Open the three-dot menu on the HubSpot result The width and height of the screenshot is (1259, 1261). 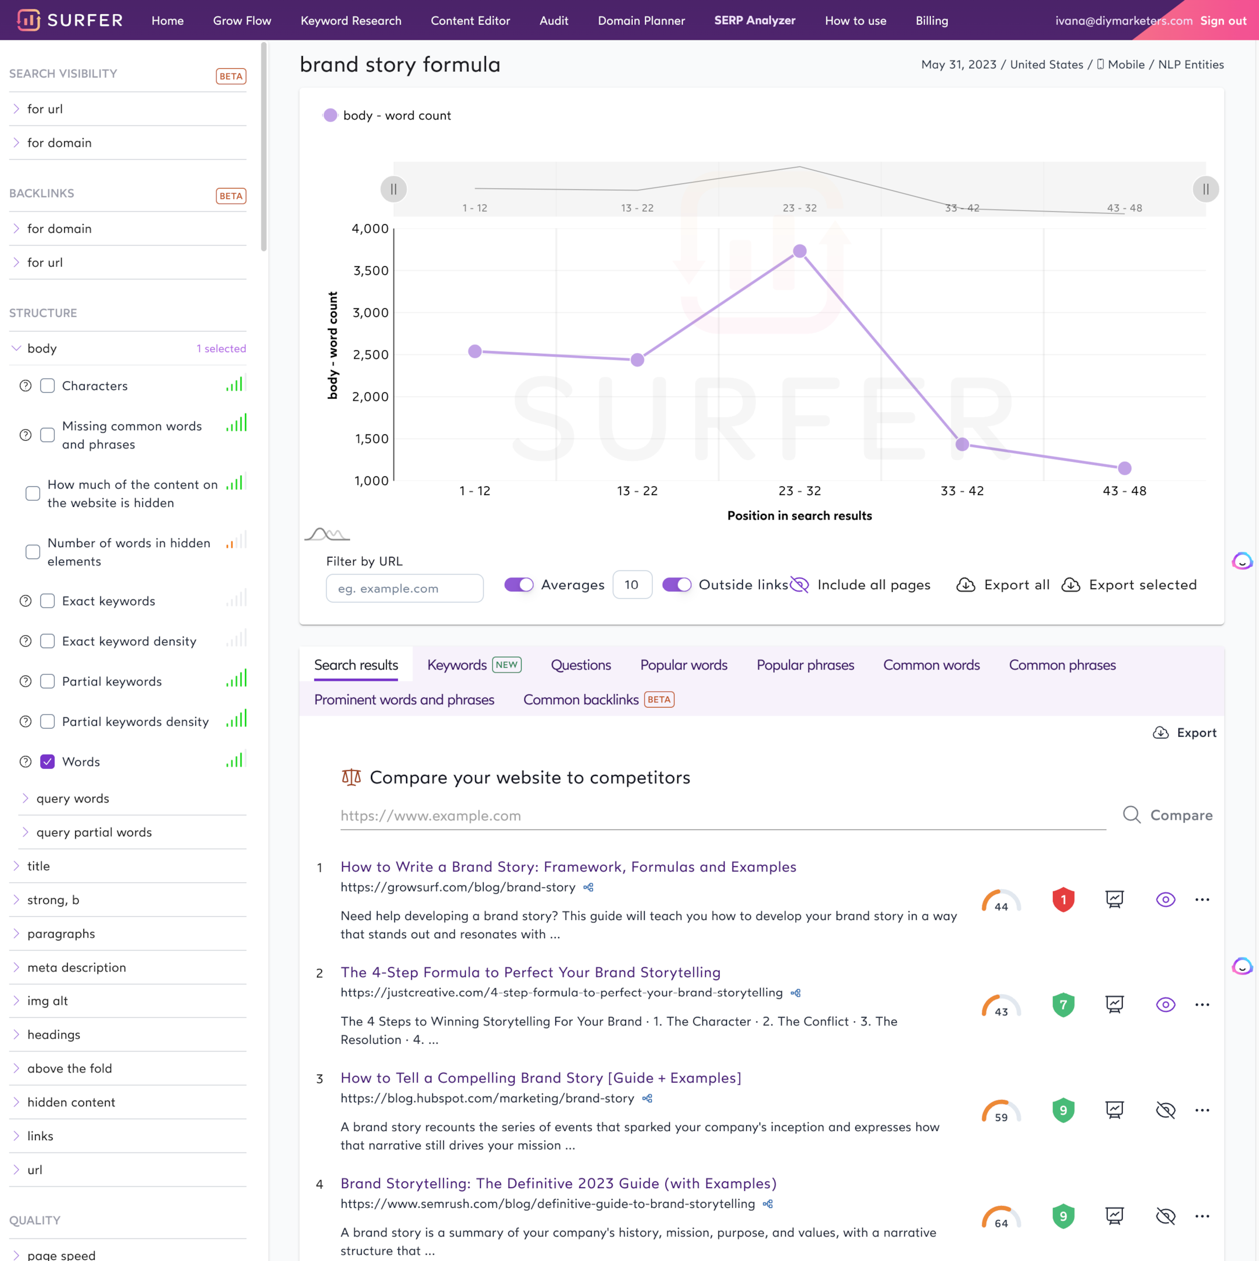(1202, 1110)
